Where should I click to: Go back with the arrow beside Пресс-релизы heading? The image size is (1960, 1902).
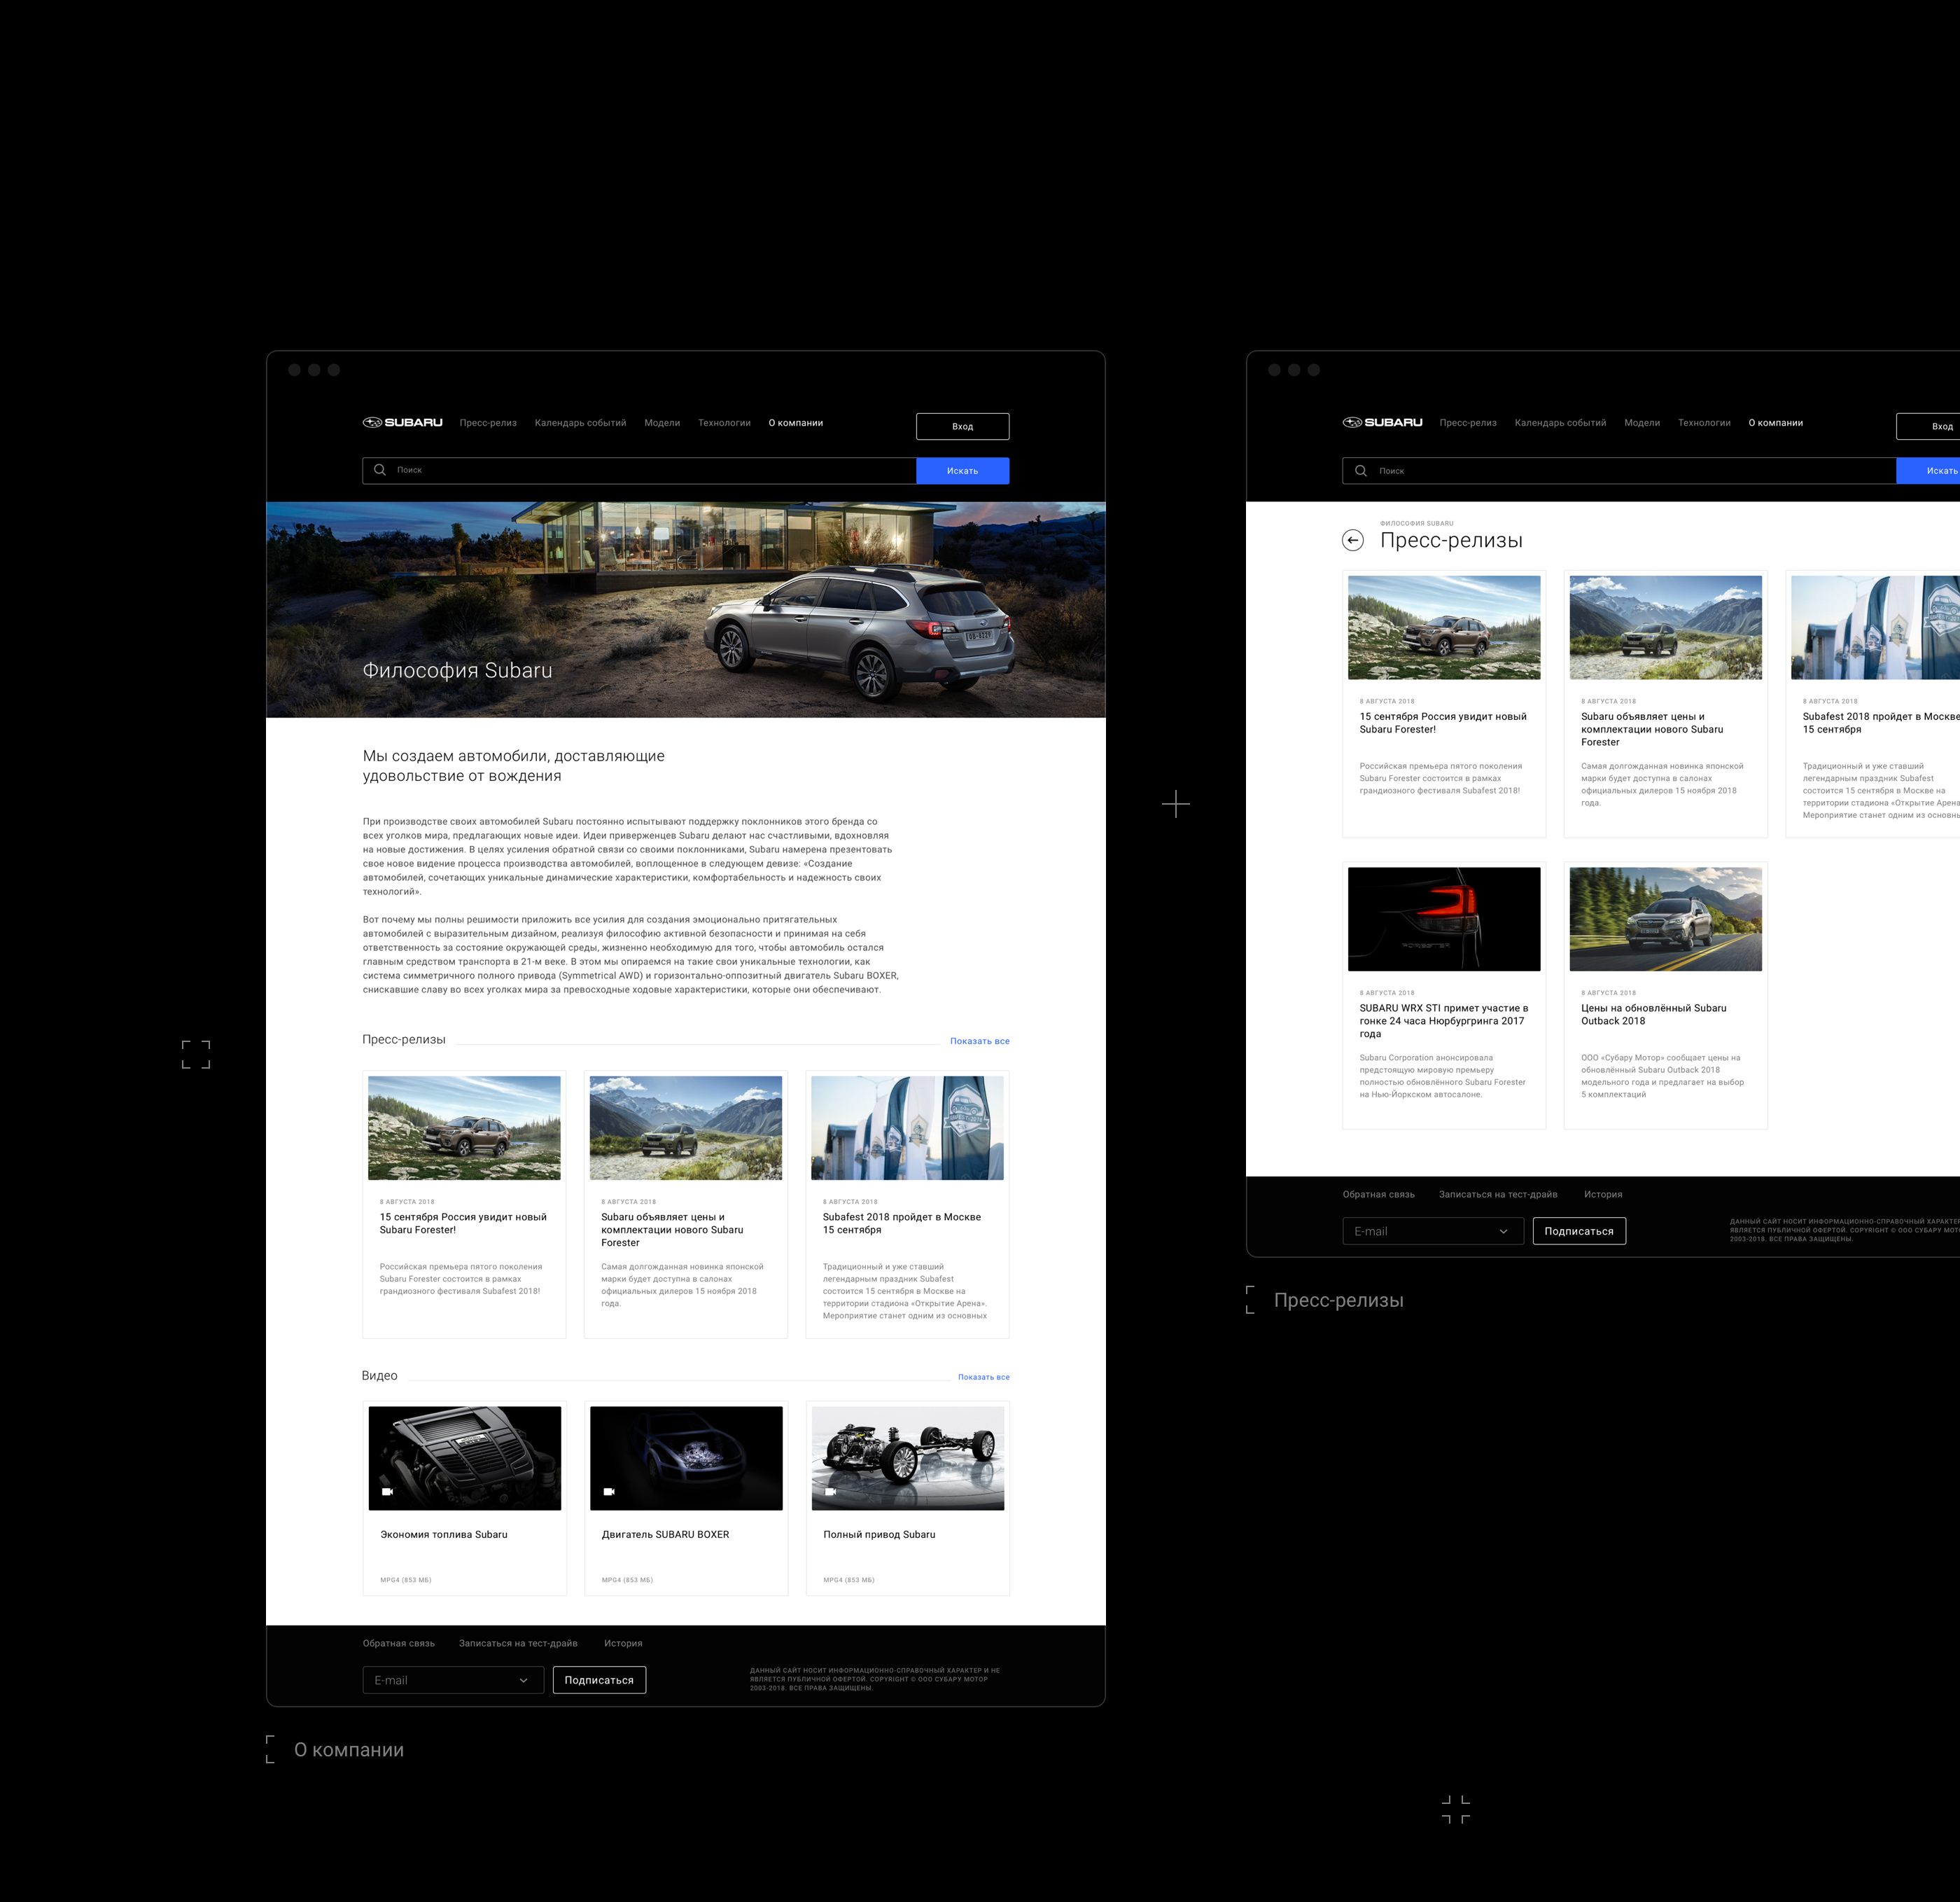pyautogui.click(x=1353, y=541)
